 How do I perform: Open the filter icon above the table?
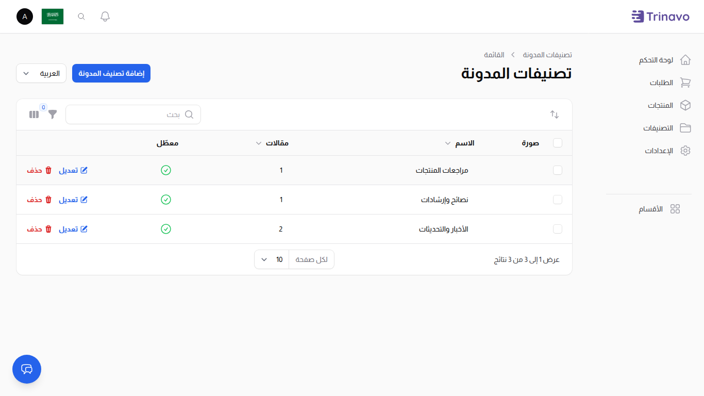click(x=52, y=114)
